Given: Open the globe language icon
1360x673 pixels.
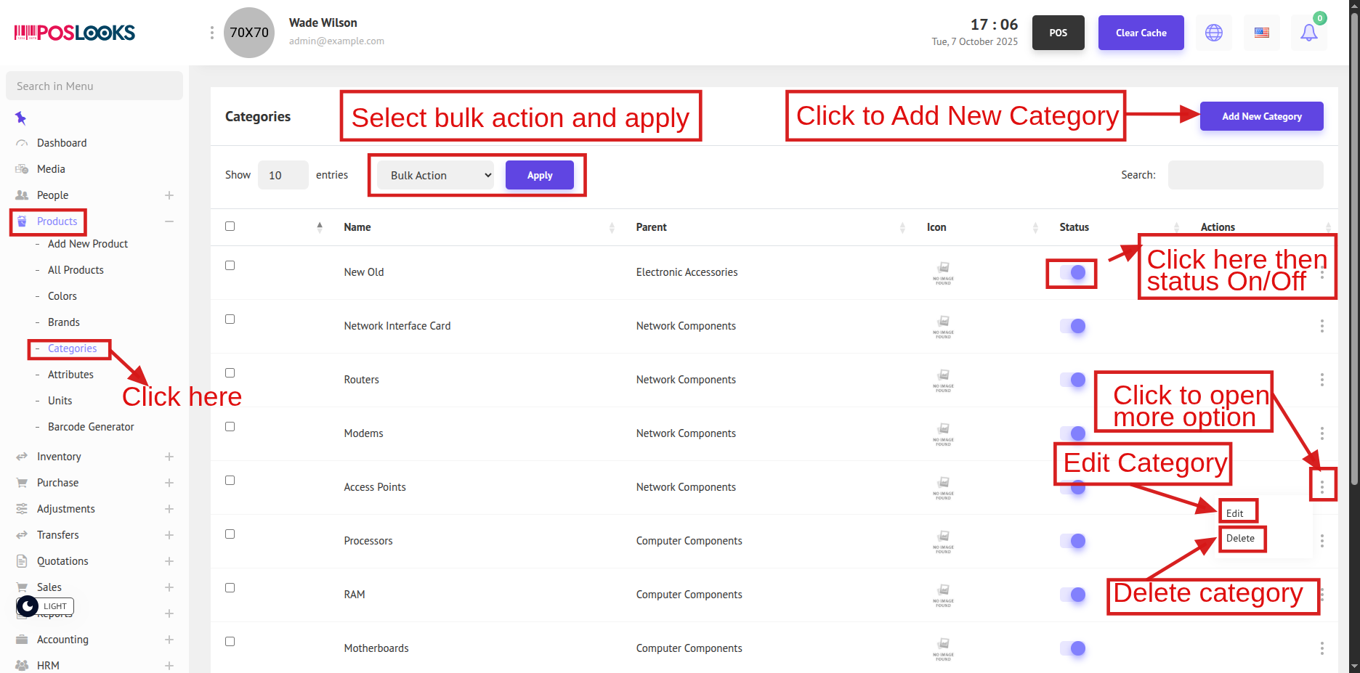Looking at the screenshot, I should coord(1213,33).
